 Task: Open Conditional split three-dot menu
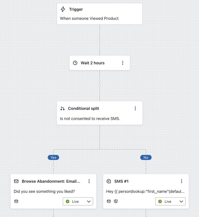[x=135, y=109]
